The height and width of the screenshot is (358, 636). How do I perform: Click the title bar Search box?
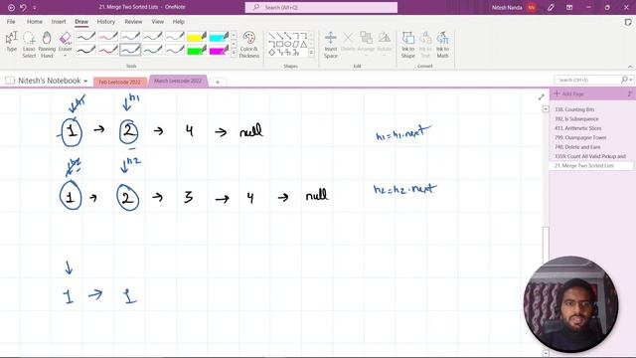(321, 7)
